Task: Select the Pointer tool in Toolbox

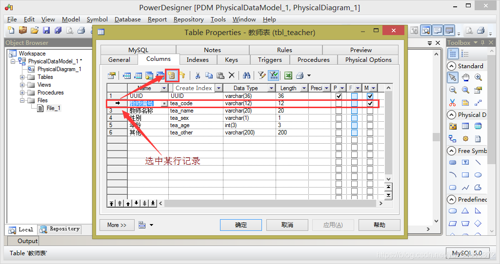Action: (x=453, y=77)
